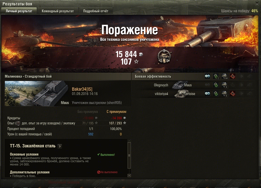Click the Maus tank thumbnail on Малиновка map

pyautogui.click(x=37, y=93)
